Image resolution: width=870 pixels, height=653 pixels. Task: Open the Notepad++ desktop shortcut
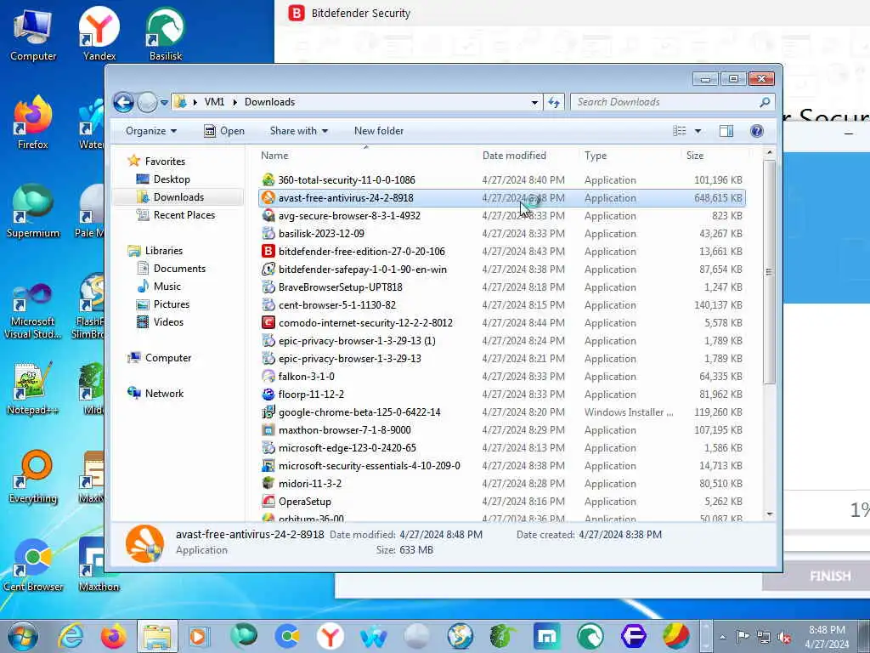click(33, 388)
